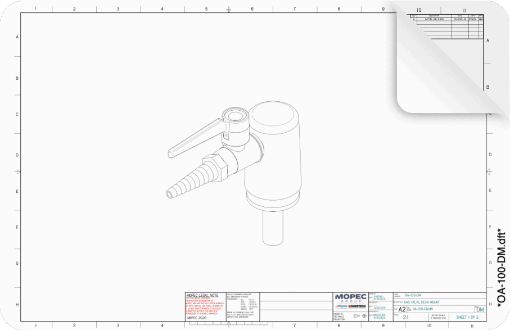The image size is (510, 330).
Task: Click the GAS VALVE, DECK MOUNT description
Action: pyautogui.click(x=422, y=302)
